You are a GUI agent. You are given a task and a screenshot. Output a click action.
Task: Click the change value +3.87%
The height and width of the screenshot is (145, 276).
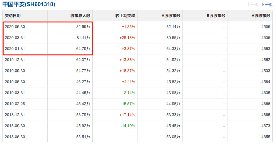(128, 49)
